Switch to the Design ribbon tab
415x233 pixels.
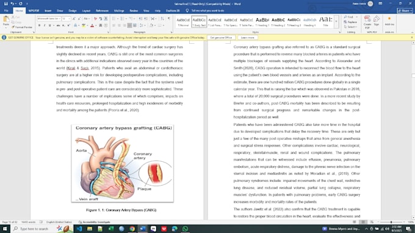click(x=73, y=10)
